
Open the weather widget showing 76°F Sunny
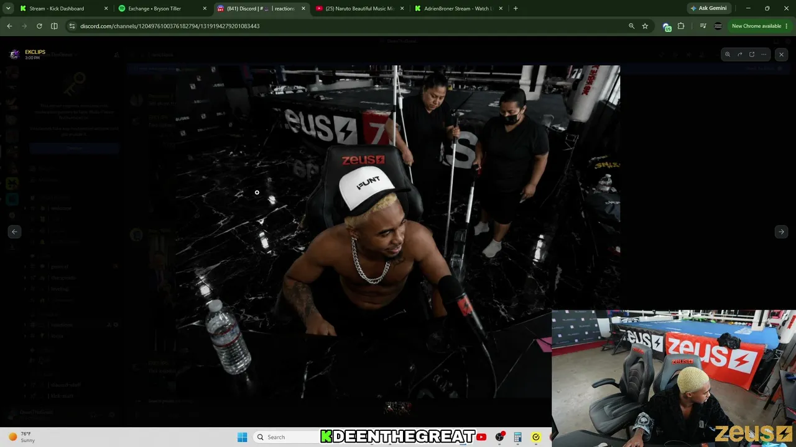coord(22,437)
